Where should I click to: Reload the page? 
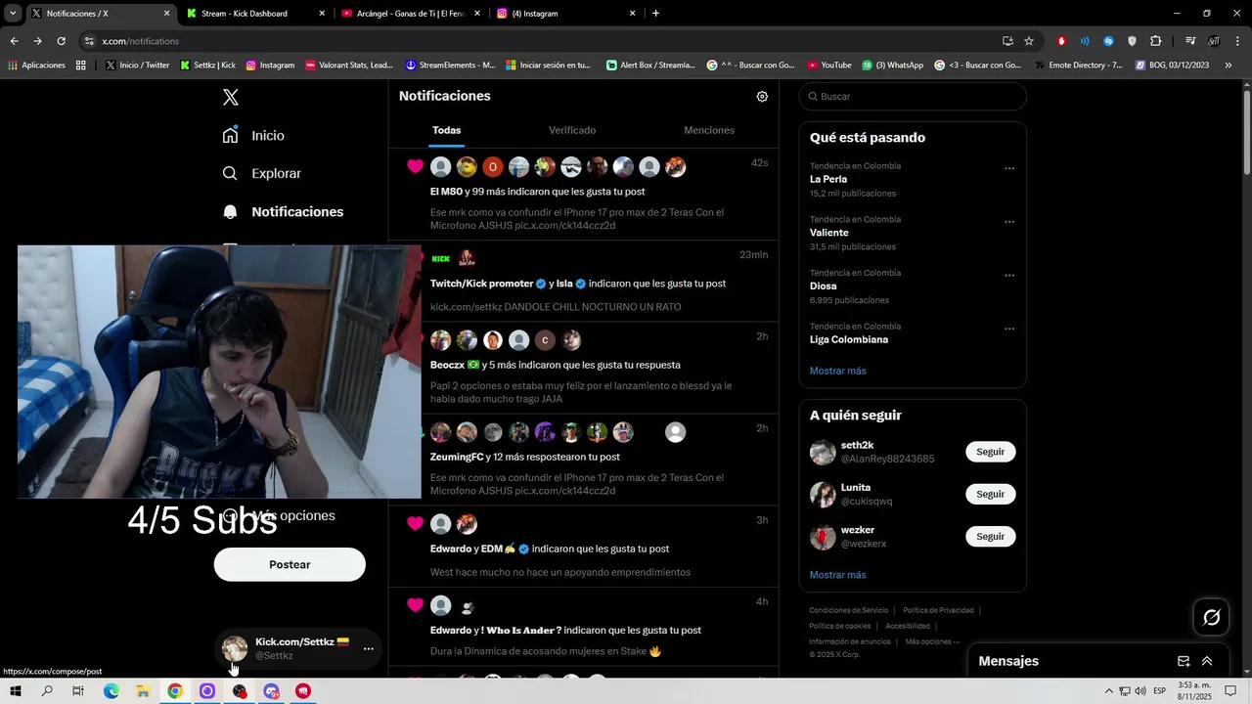pyautogui.click(x=61, y=41)
